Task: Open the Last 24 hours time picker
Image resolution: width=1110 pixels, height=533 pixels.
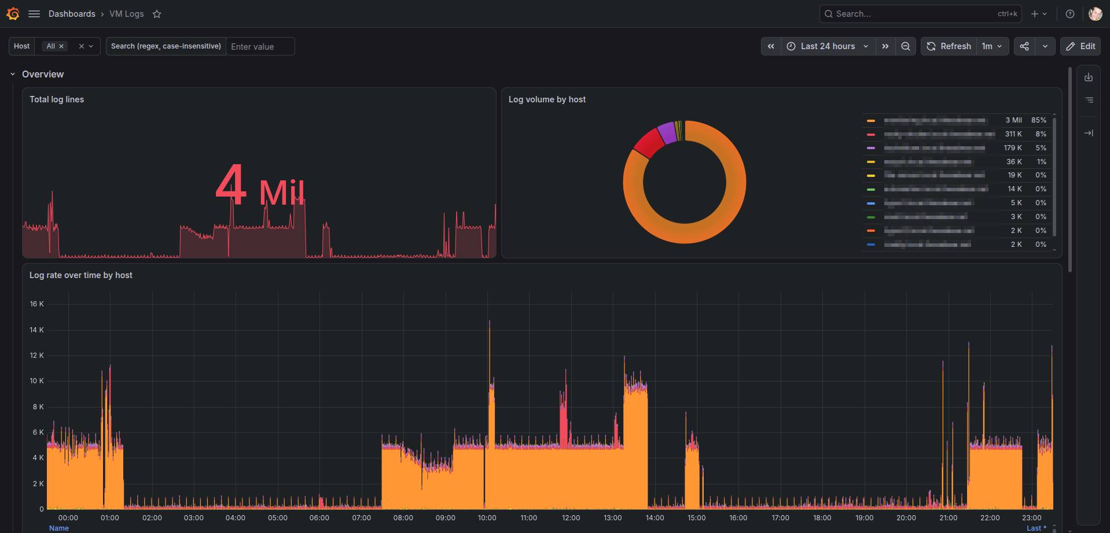Action: click(828, 46)
